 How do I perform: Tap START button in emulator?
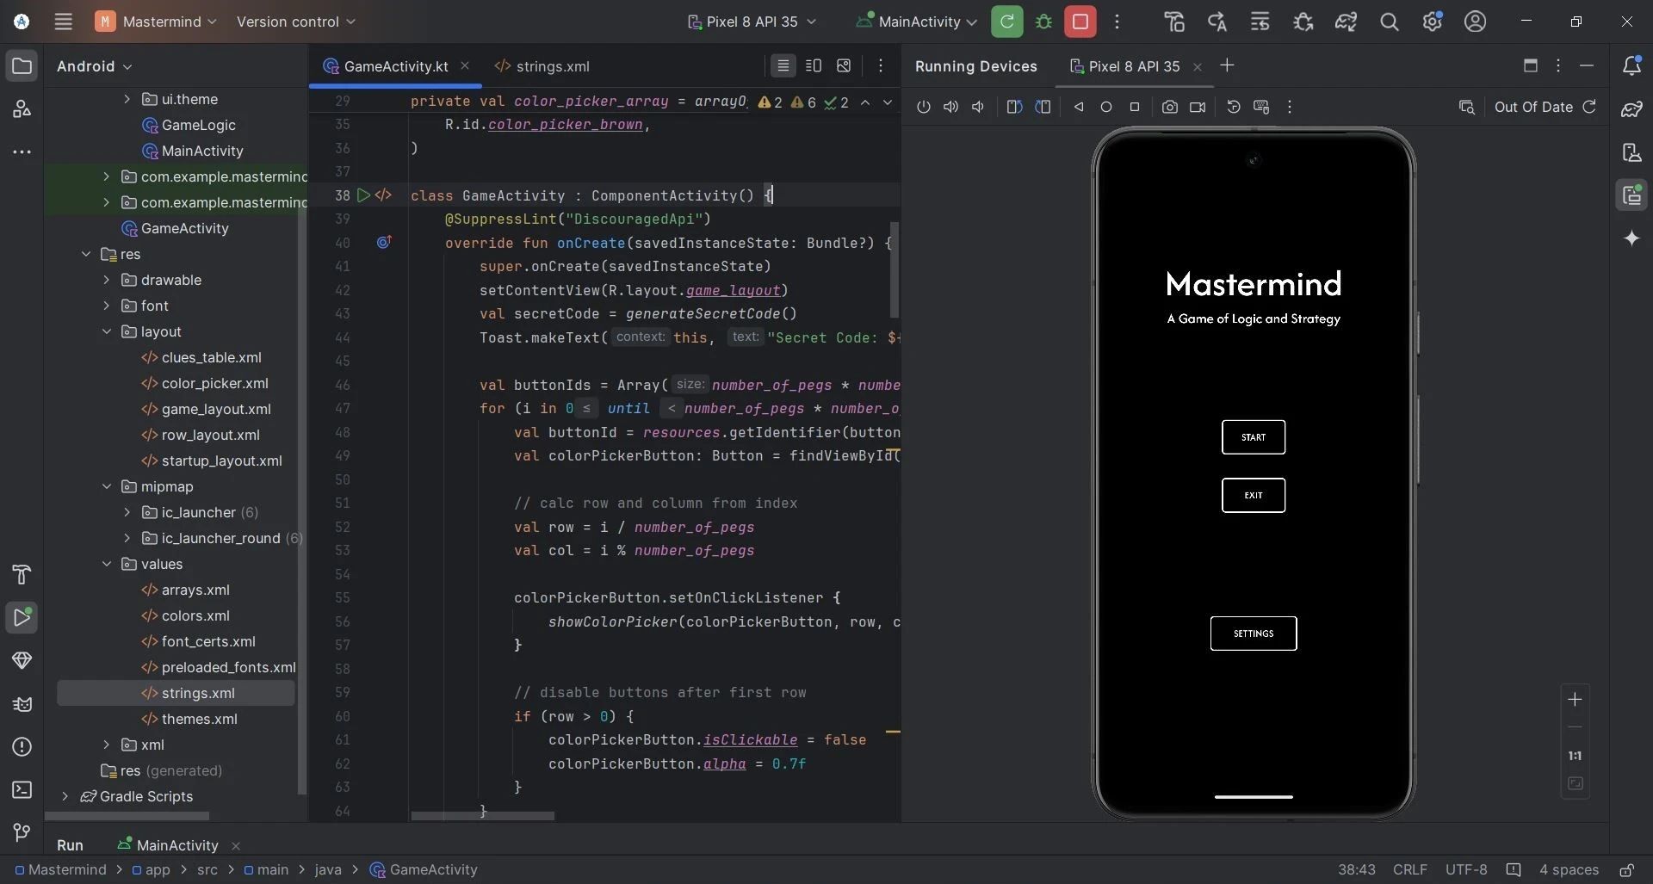click(x=1254, y=437)
